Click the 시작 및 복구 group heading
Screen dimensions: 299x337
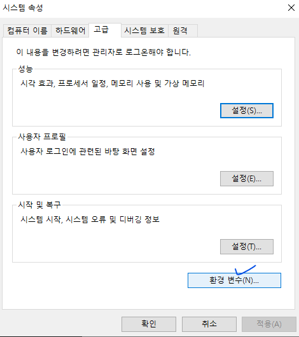pos(39,205)
